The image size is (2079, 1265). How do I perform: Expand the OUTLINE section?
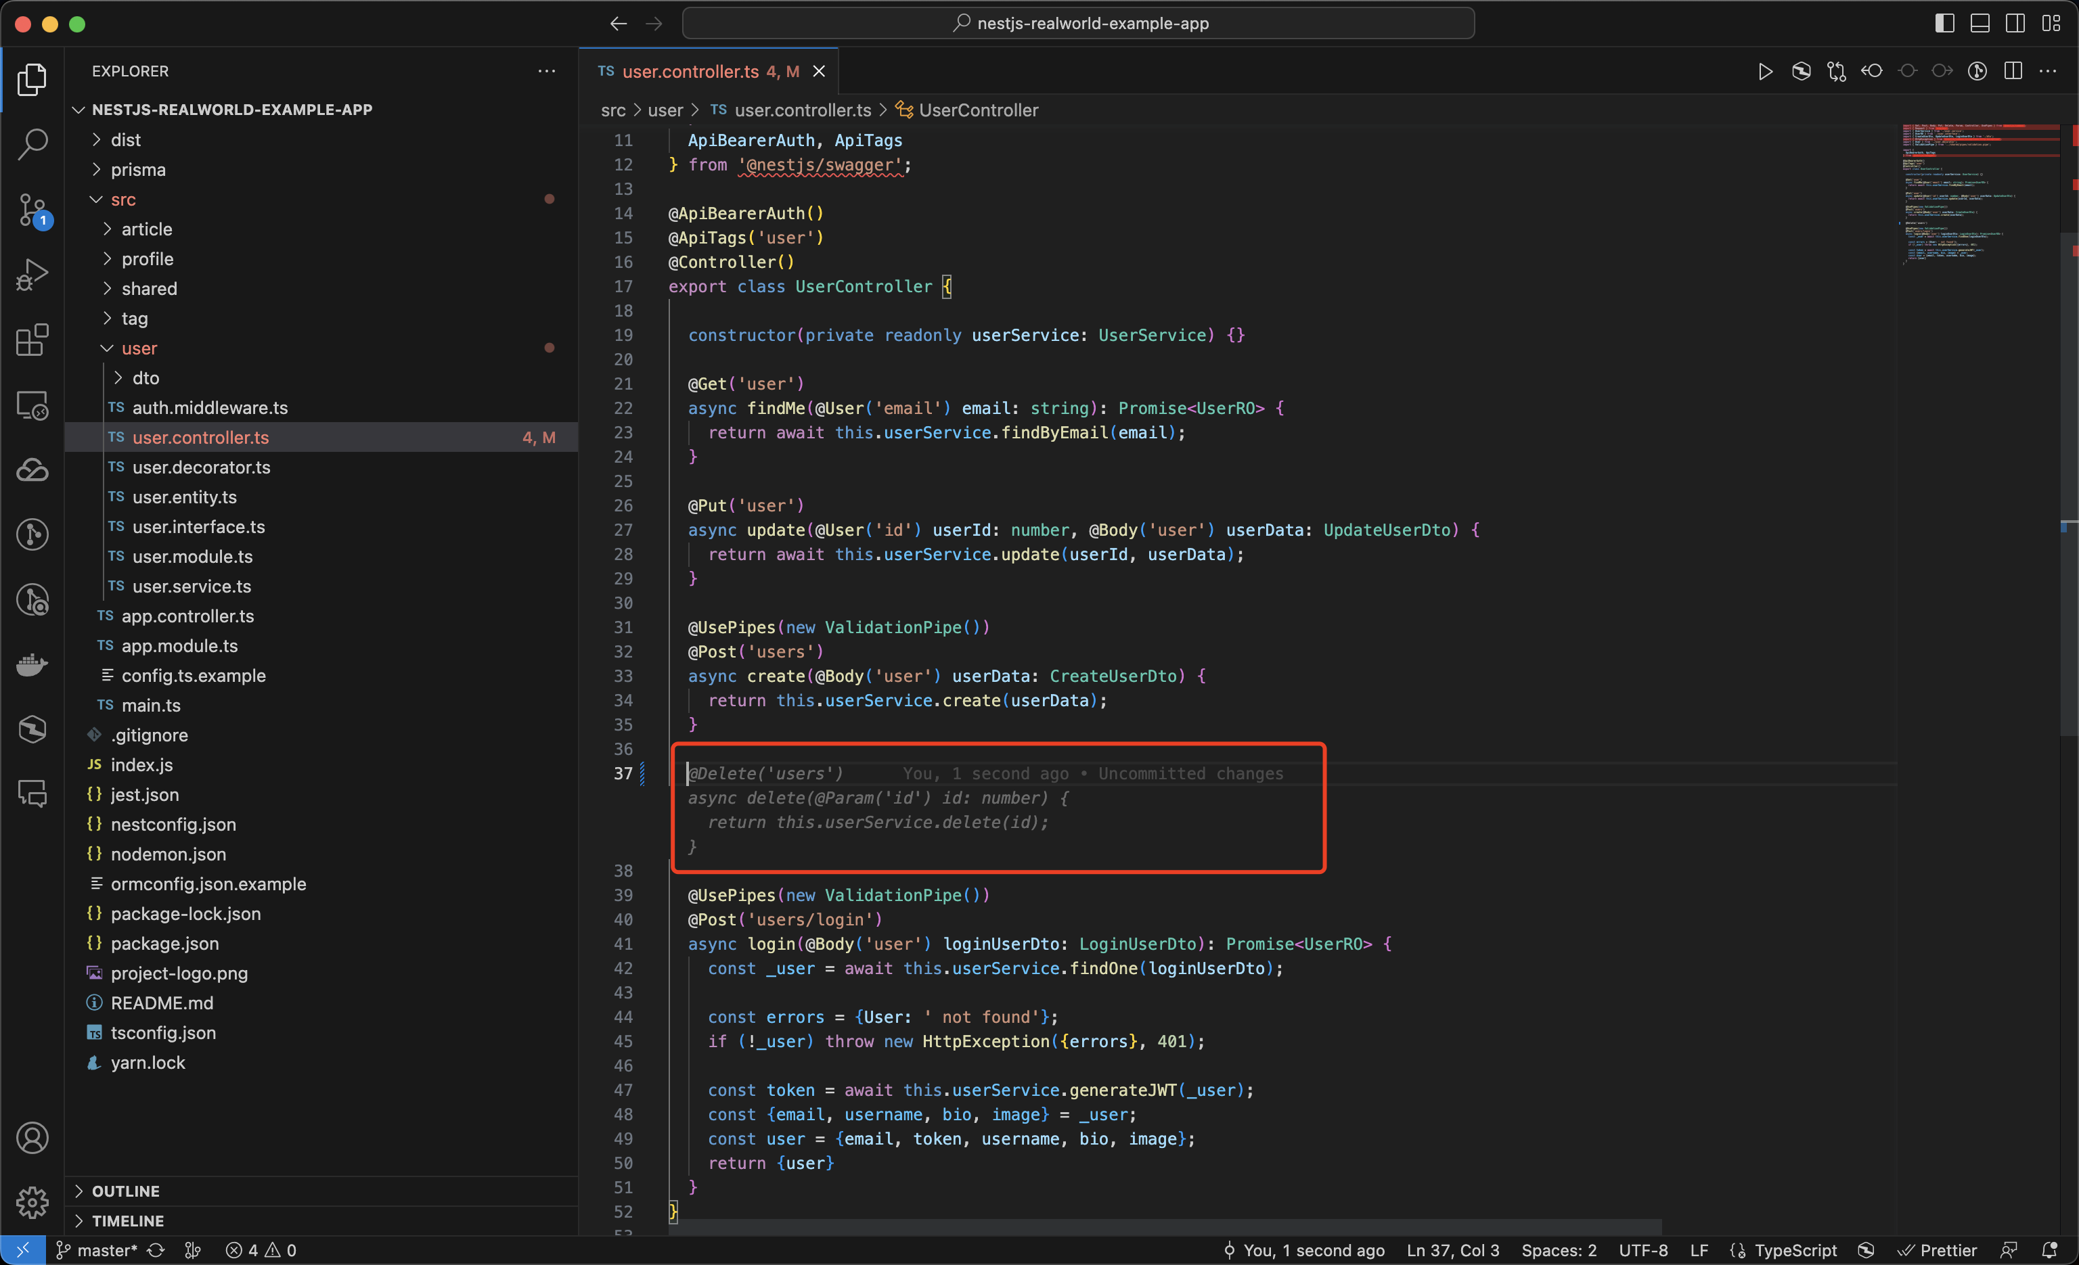click(125, 1191)
